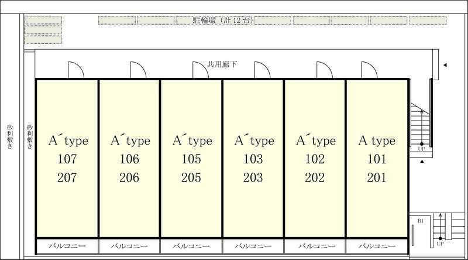This screenshot has width=468, height=260.
Task: Click room number 203
Action: pyautogui.click(x=253, y=177)
